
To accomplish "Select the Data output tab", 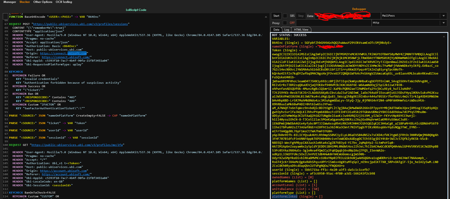I will click(276, 30).
